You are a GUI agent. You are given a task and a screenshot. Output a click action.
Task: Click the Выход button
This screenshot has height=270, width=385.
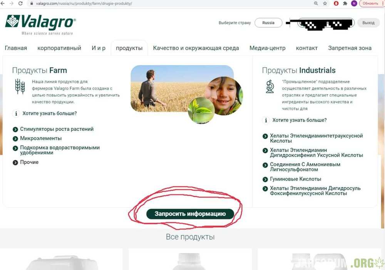[x=368, y=23]
